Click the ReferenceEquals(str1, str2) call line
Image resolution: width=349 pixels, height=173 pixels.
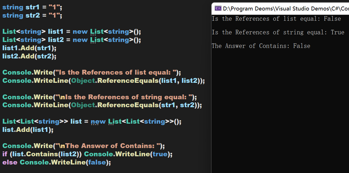(x=102, y=105)
